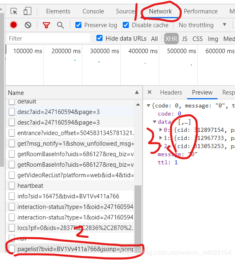Viewport: 235px width, 260px height.
Task: Filter requests by CSS type
Action: (x=197, y=39)
